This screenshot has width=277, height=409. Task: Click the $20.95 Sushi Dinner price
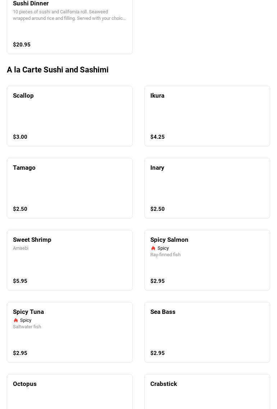(22, 45)
